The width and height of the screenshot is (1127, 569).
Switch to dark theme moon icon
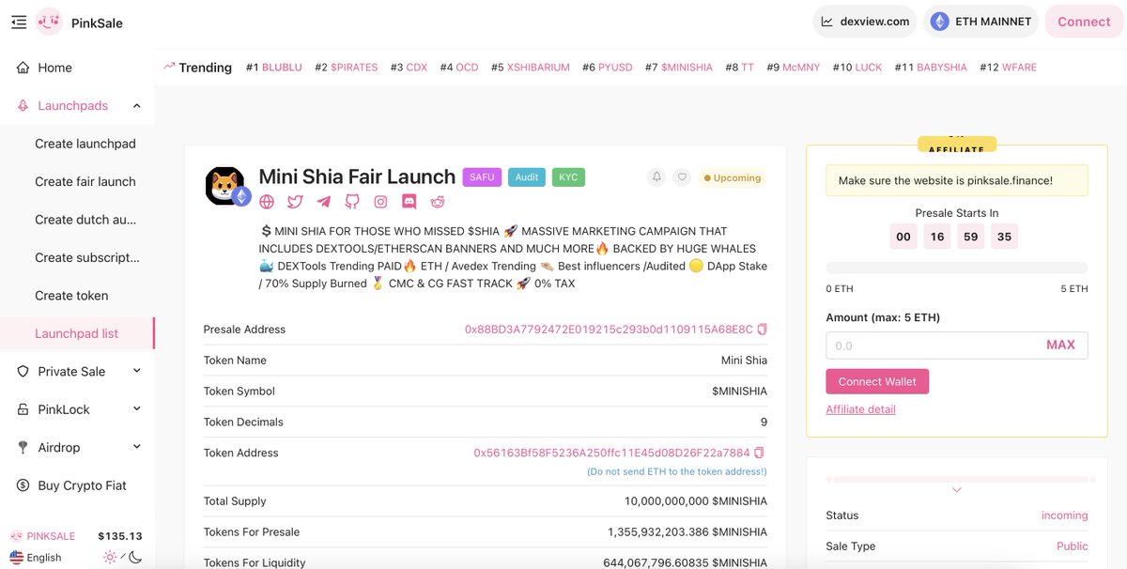pyautogui.click(x=134, y=557)
